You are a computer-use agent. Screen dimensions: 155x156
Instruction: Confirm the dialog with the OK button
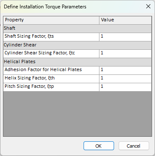point(99,146)
